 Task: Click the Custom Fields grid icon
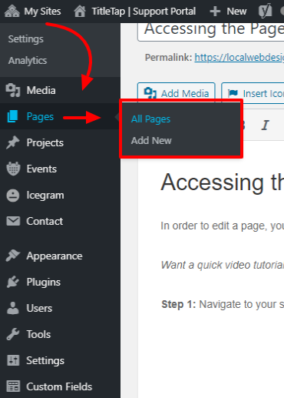point(13,386)
